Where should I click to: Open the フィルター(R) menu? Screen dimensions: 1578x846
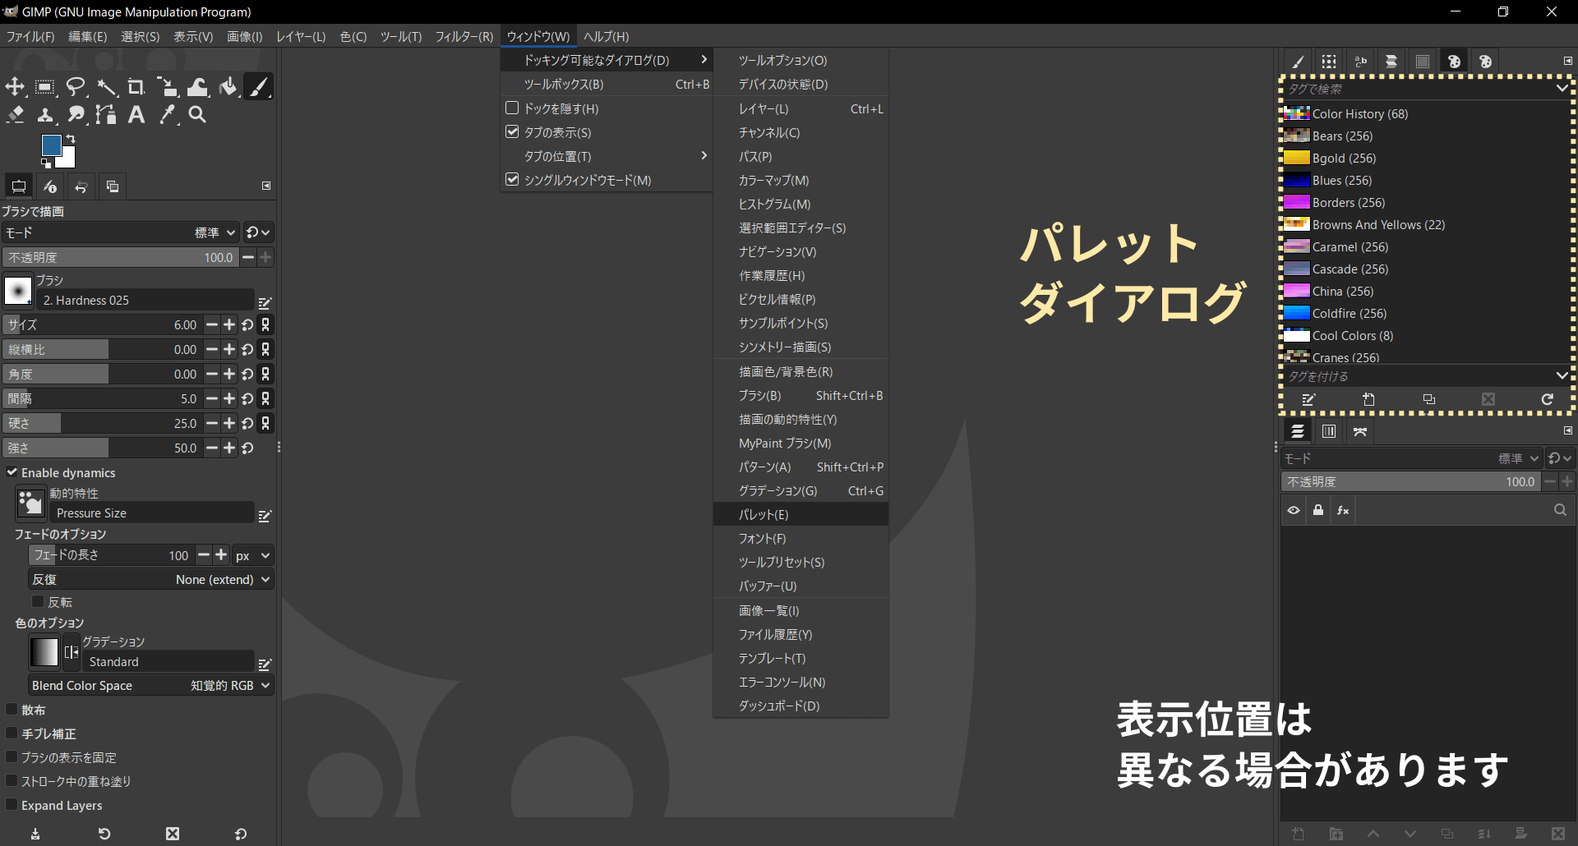click(x=464, y=36)
